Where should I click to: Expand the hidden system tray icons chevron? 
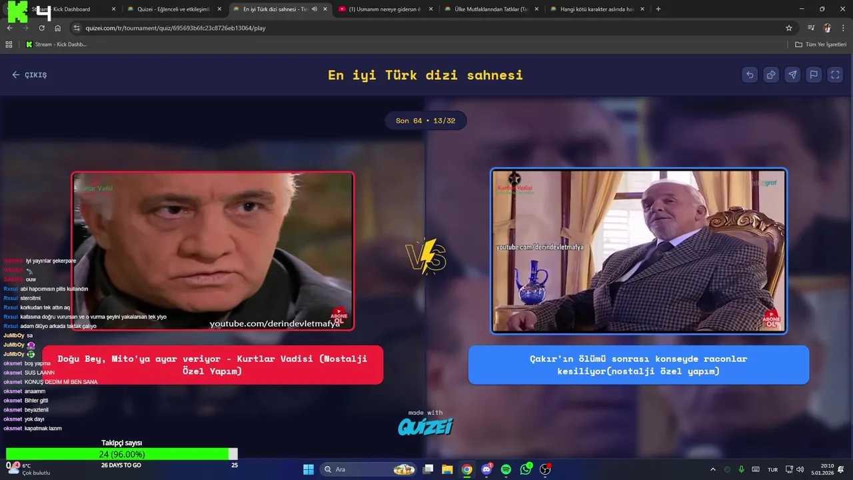(x=712, y=469)
